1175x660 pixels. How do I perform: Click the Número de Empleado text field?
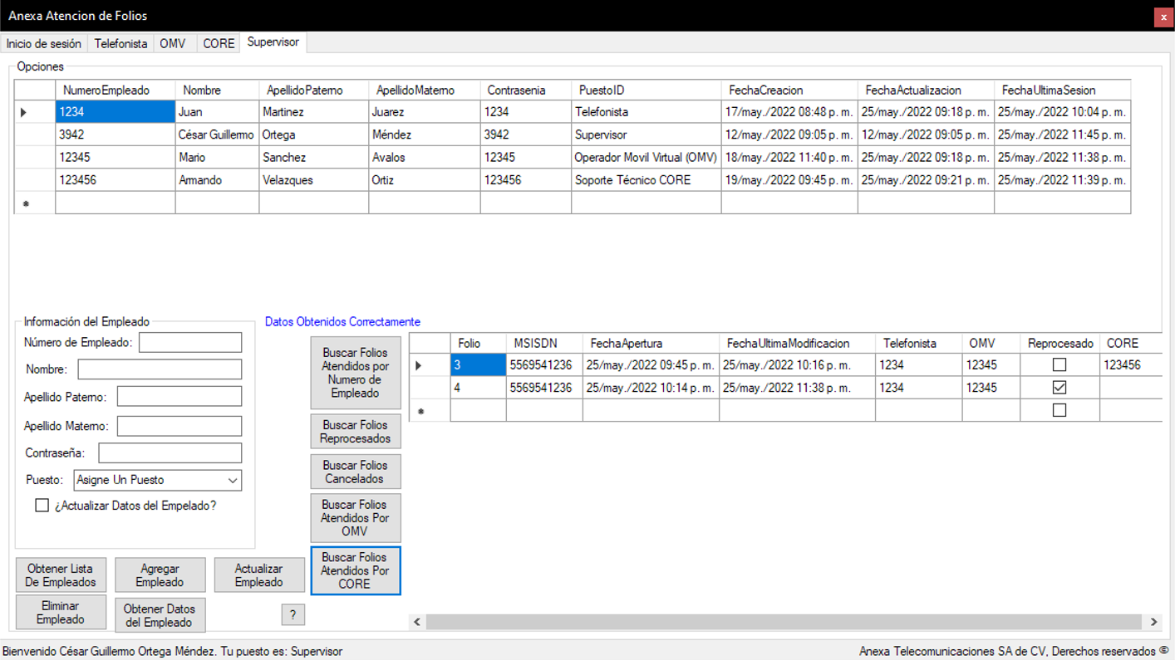(190, 342)
